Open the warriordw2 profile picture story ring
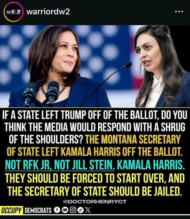190x219 pixels. [13, 12]
